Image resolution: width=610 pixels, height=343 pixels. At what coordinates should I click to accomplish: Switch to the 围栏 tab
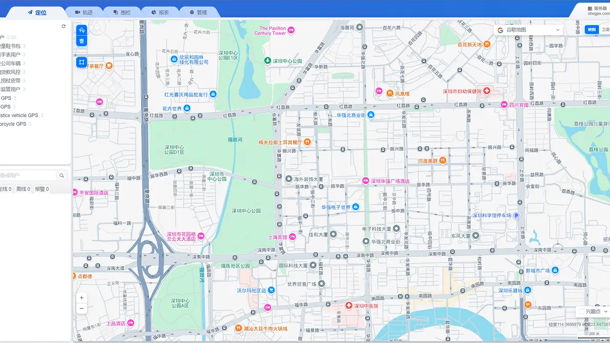click(x=122, y=12)
